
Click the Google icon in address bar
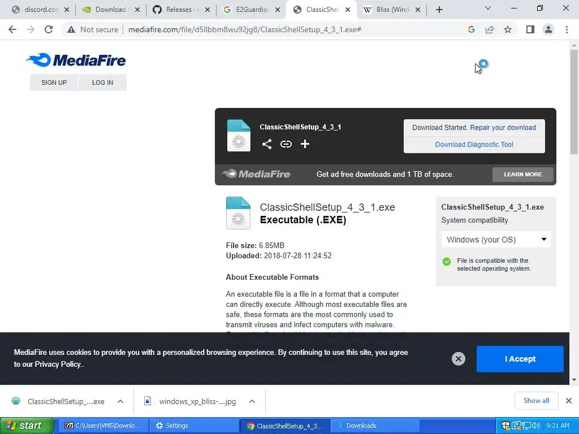(x=471, y=29)
